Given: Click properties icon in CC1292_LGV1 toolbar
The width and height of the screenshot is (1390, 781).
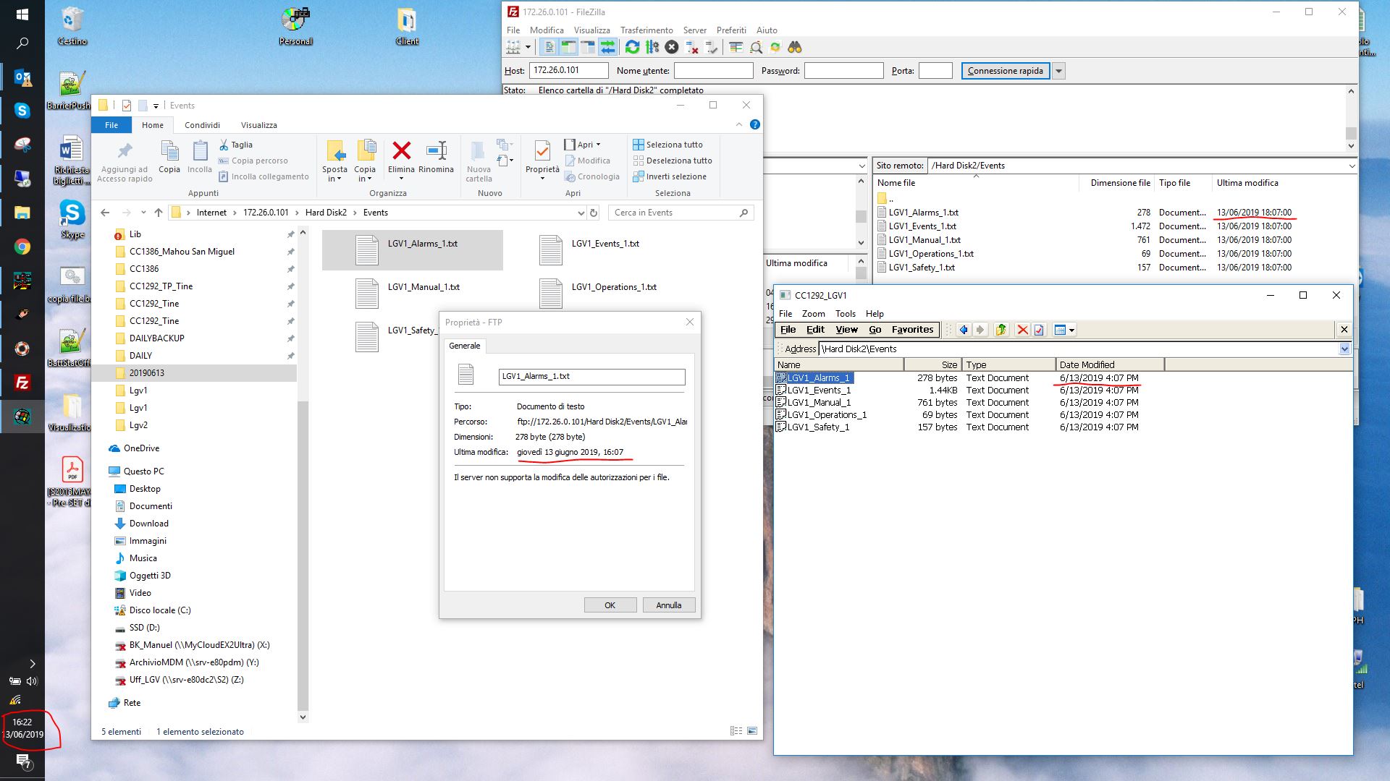Looking at the screenshot, I should click(1039, 330).
